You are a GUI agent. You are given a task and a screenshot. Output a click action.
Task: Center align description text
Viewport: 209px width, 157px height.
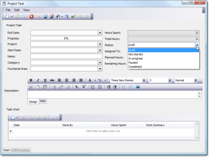[67, 80]
